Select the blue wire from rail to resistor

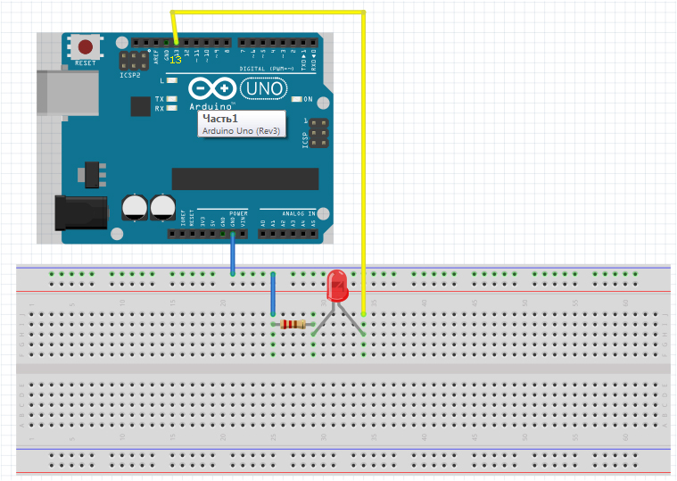273,294
